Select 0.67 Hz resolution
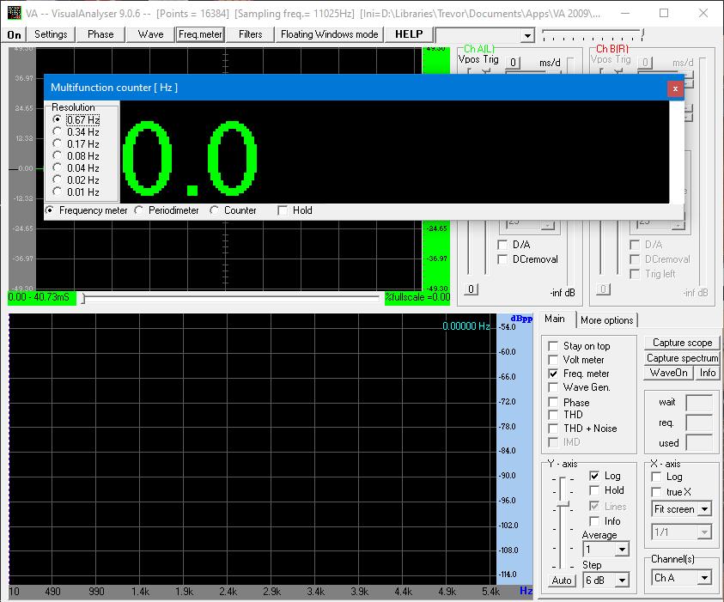This screenshot has height=602, width=724. pos(58,119)
